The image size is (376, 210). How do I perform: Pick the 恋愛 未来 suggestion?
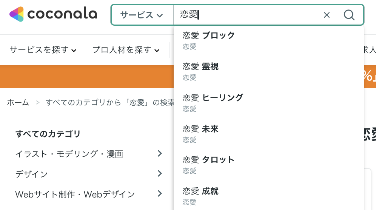pyautogui.click(x=200, y=133)
